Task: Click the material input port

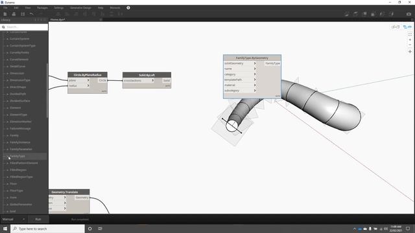Action: (240, 85)
